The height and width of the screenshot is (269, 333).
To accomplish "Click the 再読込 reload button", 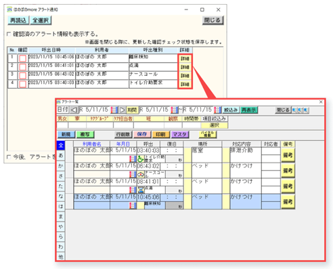I will (x=18, y=20).
